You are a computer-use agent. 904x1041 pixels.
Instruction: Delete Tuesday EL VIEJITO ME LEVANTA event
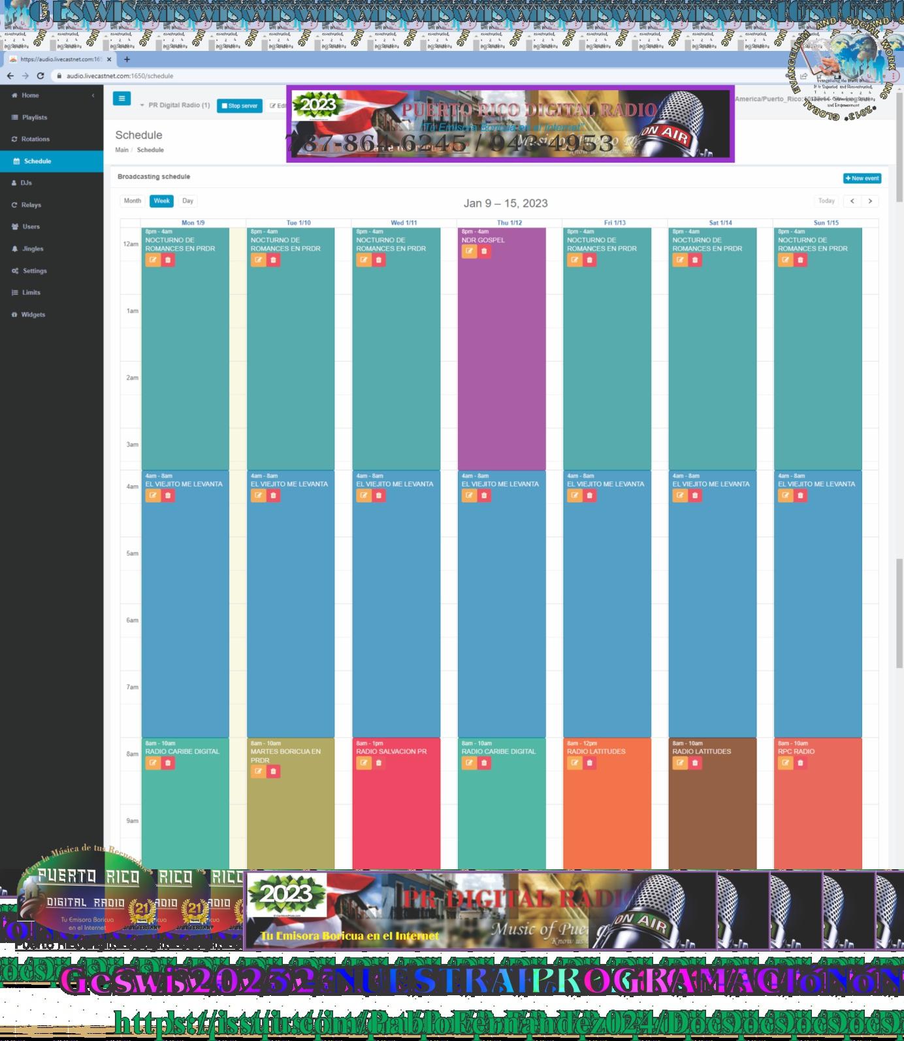pos(274,496)
